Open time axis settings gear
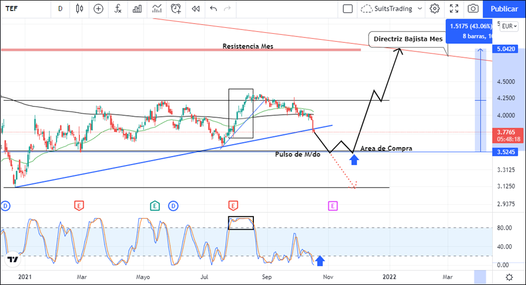This screenshot has height=285, width=526. click(x=509, y=277)
